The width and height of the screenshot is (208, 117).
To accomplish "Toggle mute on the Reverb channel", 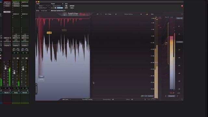I will click(x=27, y=58).
